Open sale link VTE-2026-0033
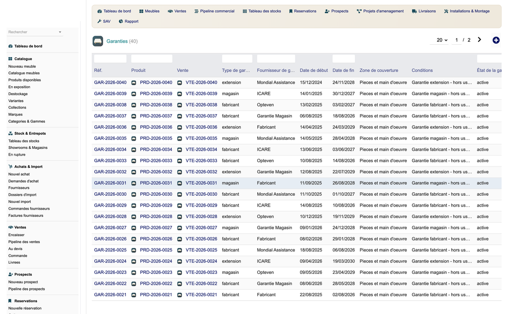 tap(201, 161)
